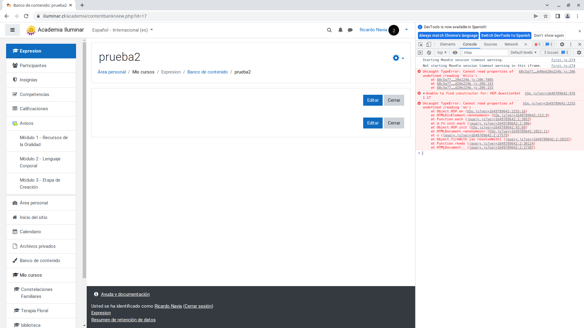Switch to the Network tab
584x328 pixels.
point(511,44)
